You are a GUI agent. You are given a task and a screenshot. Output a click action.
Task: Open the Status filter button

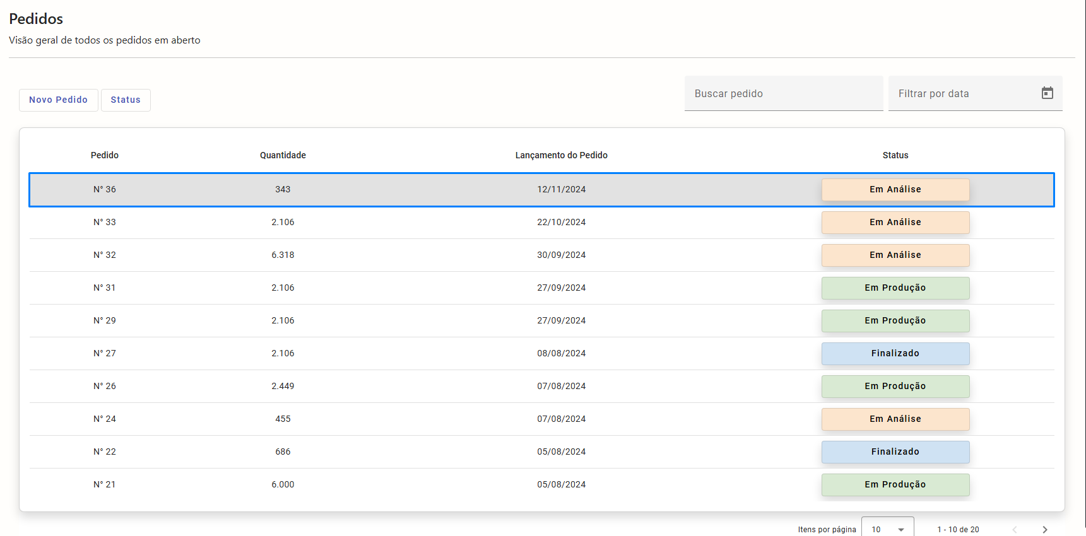click(126, 100)
